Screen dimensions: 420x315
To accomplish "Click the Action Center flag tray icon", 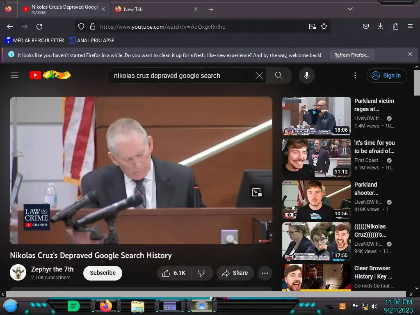I will point(355,306).
